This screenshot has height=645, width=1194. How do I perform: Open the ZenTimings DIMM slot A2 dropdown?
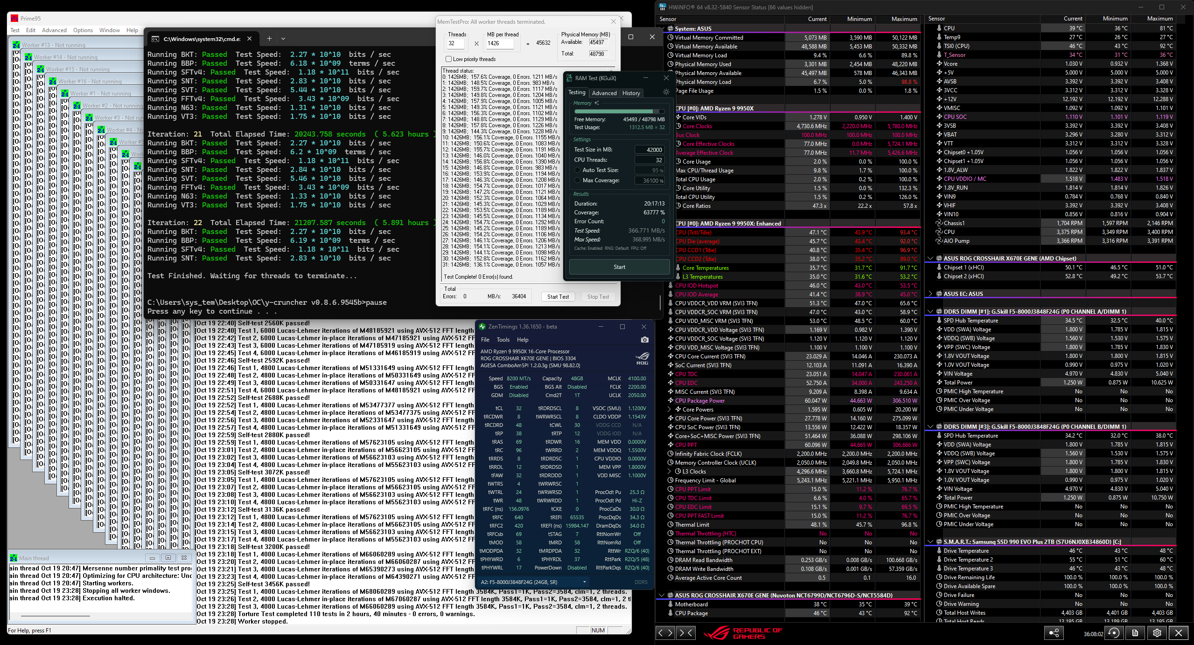[533, 582]
